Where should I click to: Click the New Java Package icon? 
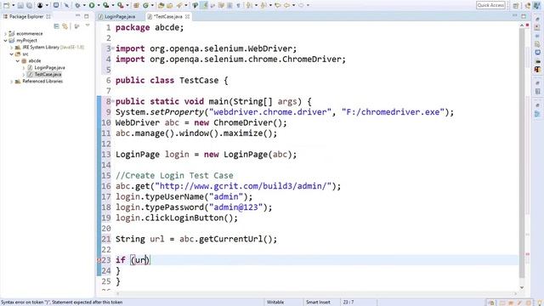(136, 5)
